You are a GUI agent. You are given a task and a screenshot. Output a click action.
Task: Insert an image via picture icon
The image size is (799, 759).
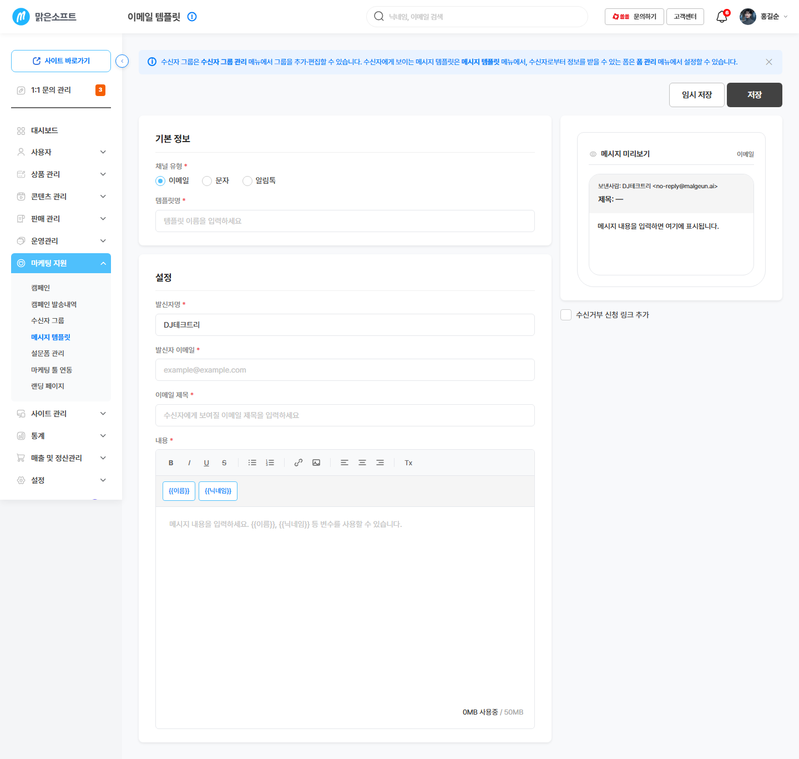(x=316, y=463)
